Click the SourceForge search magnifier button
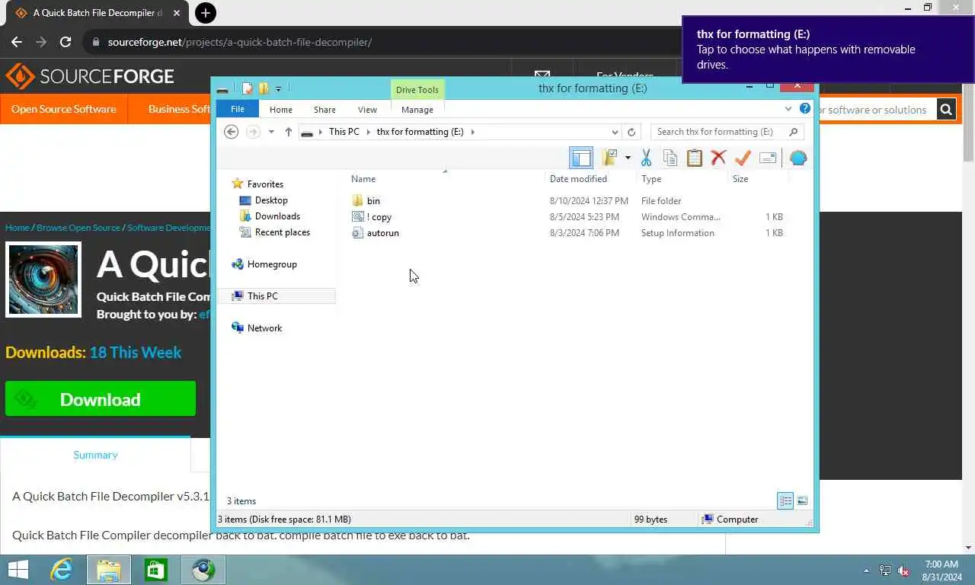This screenshot has height=585, width=975. pos(946,110)
